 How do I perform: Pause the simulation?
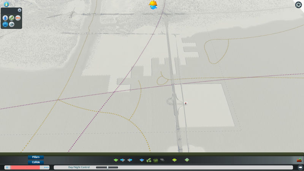point(7,167)
